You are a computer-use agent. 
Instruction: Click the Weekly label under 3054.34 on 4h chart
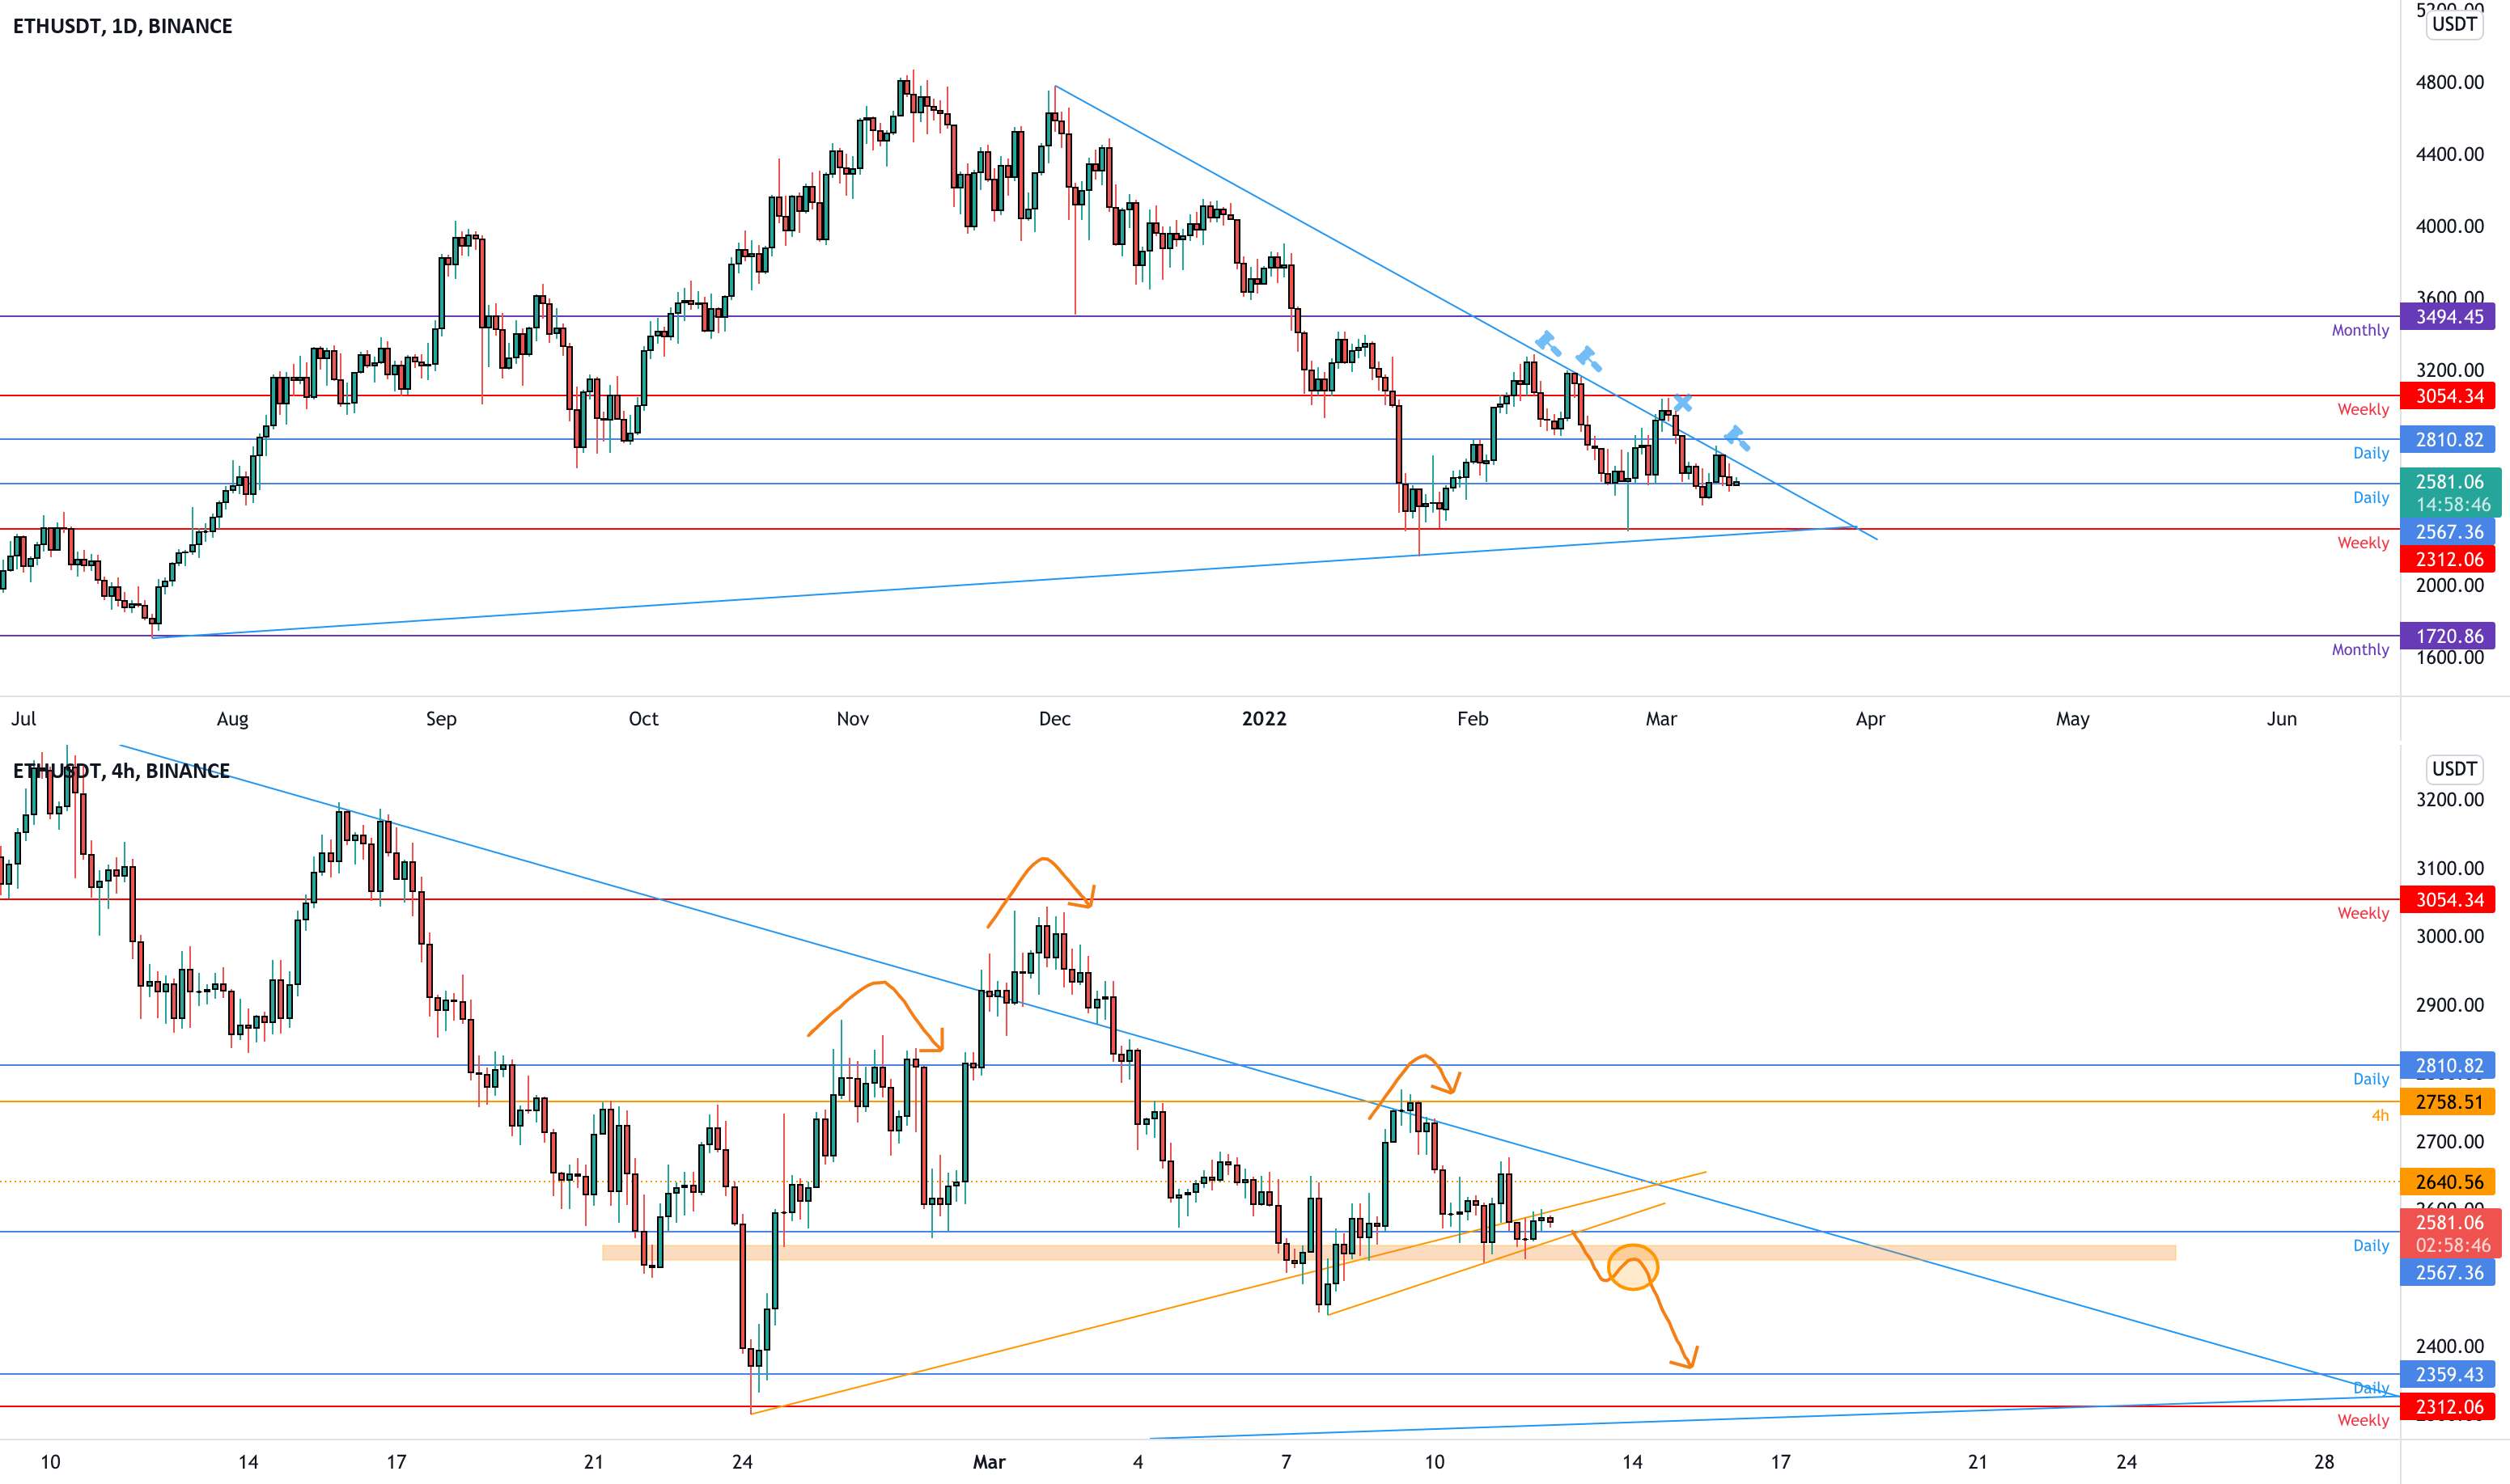2363,913
